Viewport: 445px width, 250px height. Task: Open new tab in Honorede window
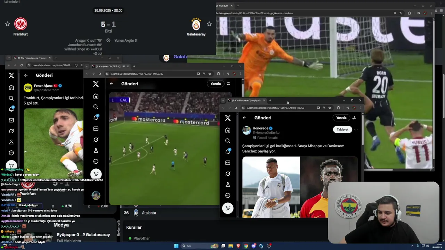(x=270, y=100)
